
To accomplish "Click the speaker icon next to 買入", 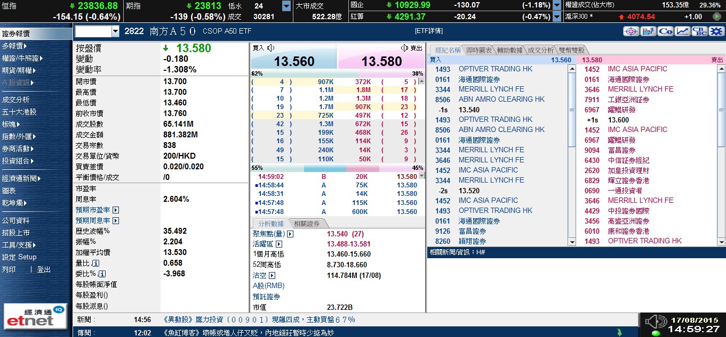I will [271, 48].
